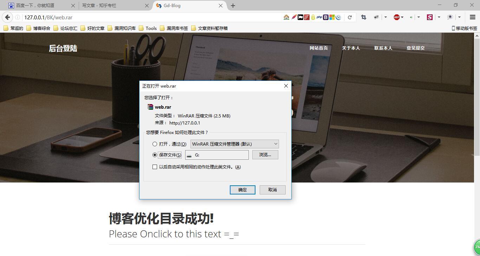Screen dimensions: 480x256
Task: Enable the 以后自动采用相同的动作 checkbox
Action: tap(155, 167)
